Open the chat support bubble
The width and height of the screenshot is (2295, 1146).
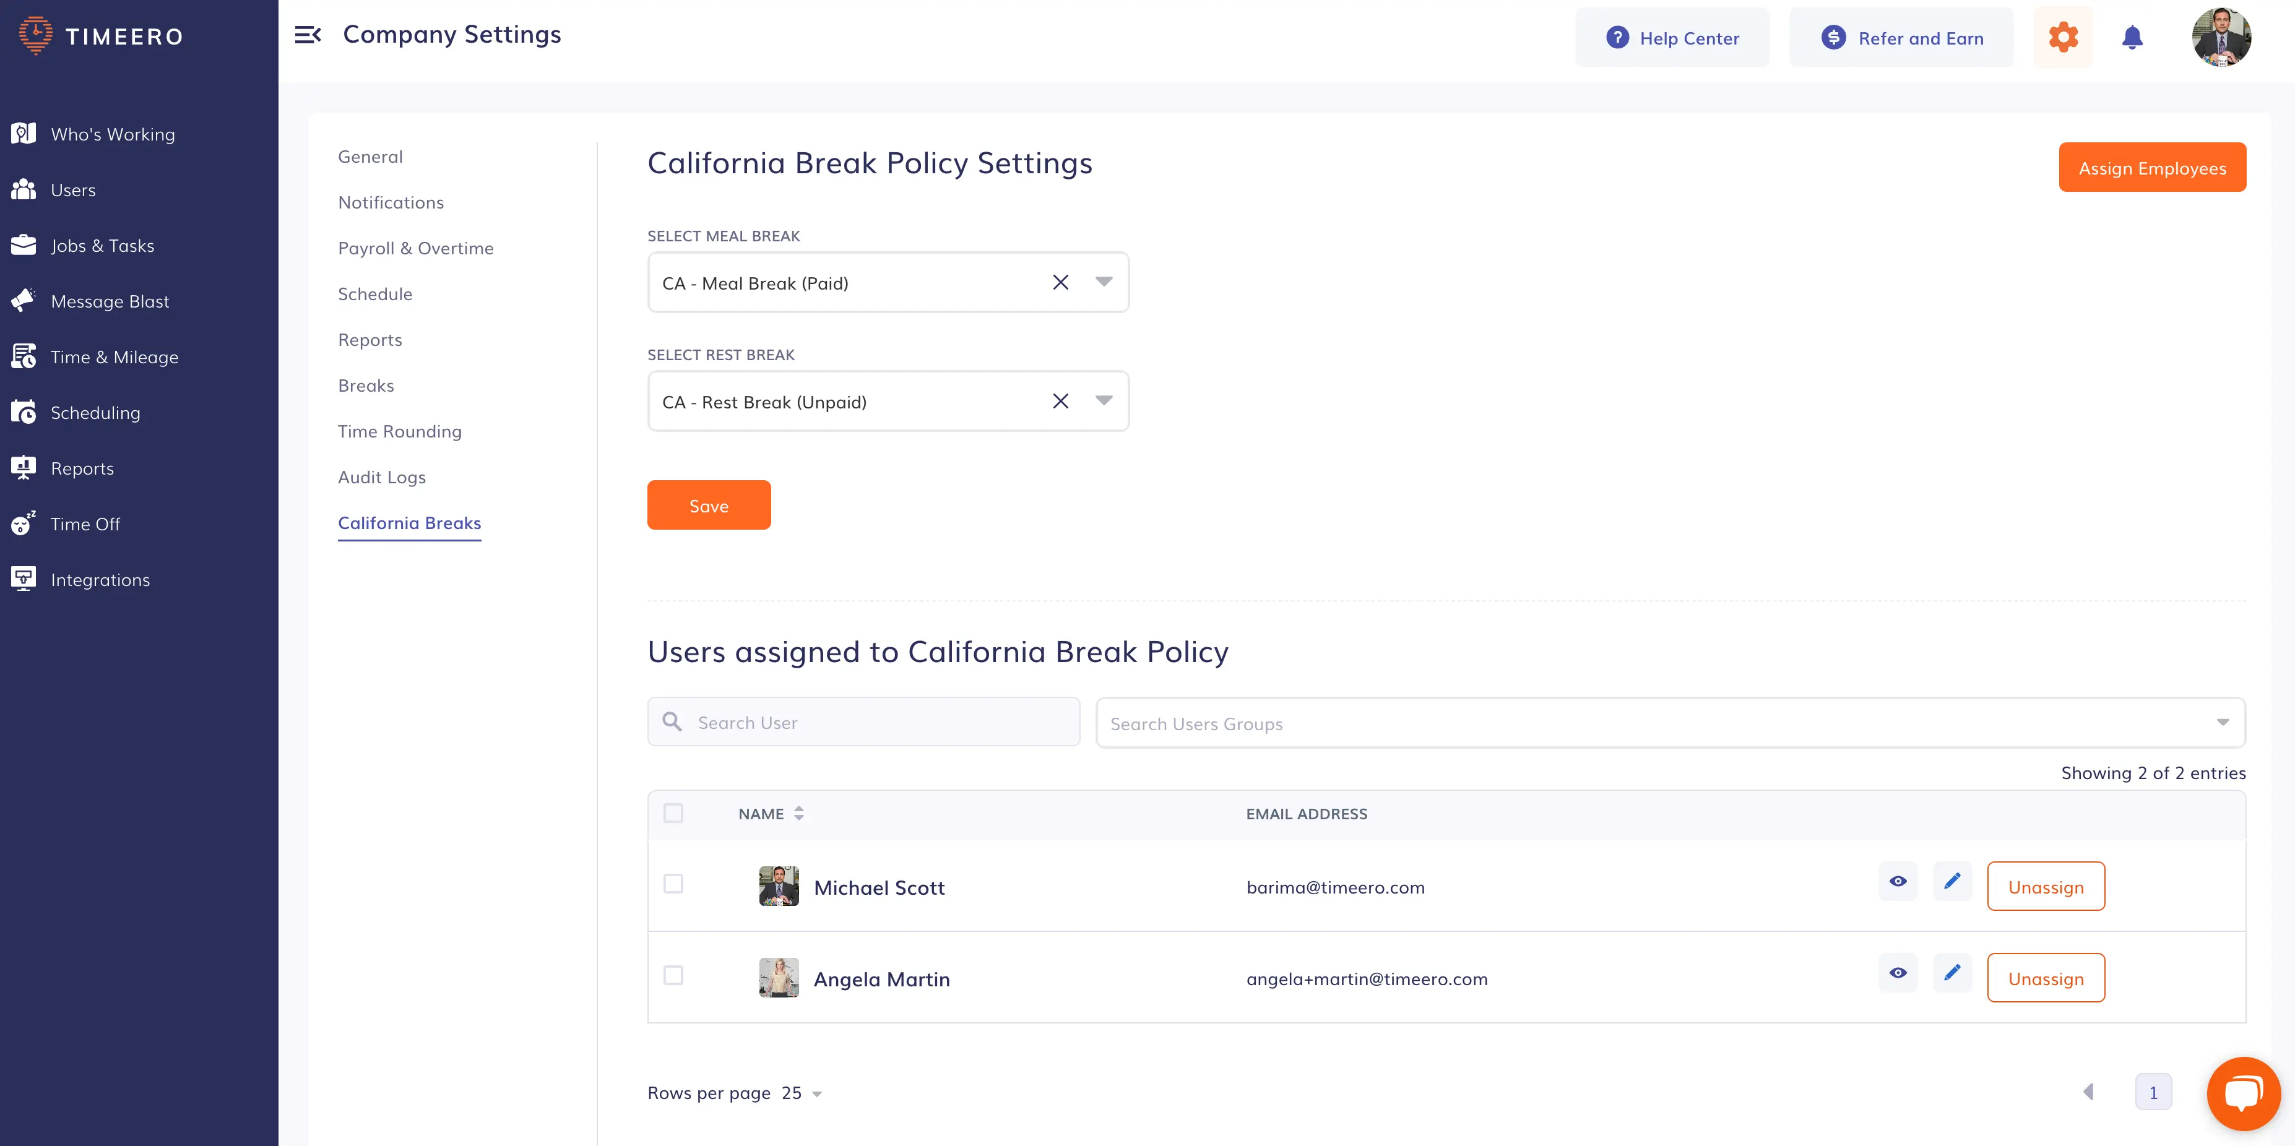pyautogui.click(x=2244, y=1093)
